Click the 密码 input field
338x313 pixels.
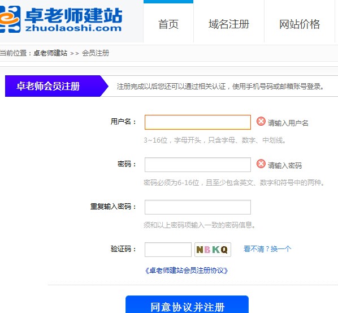tap(198, 165)
